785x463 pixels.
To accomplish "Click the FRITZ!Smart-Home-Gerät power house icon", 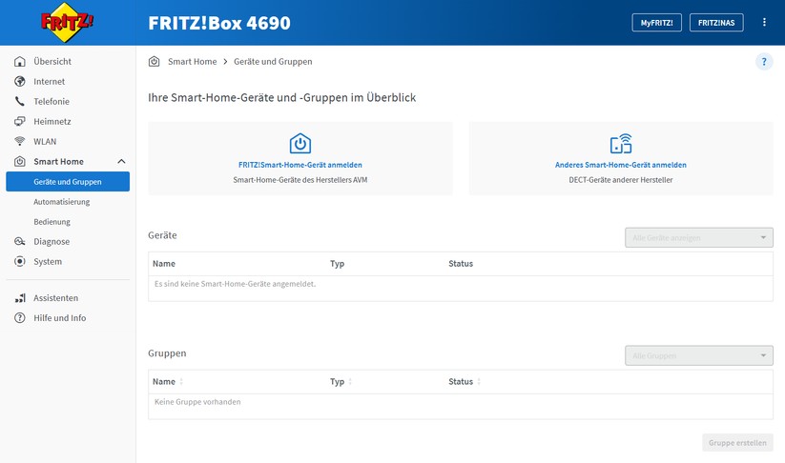I will pyautogui.click(x=300, y=144).
